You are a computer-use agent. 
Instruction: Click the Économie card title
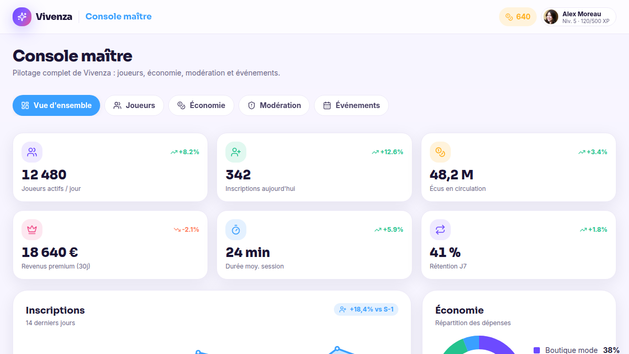coord(460,310)
